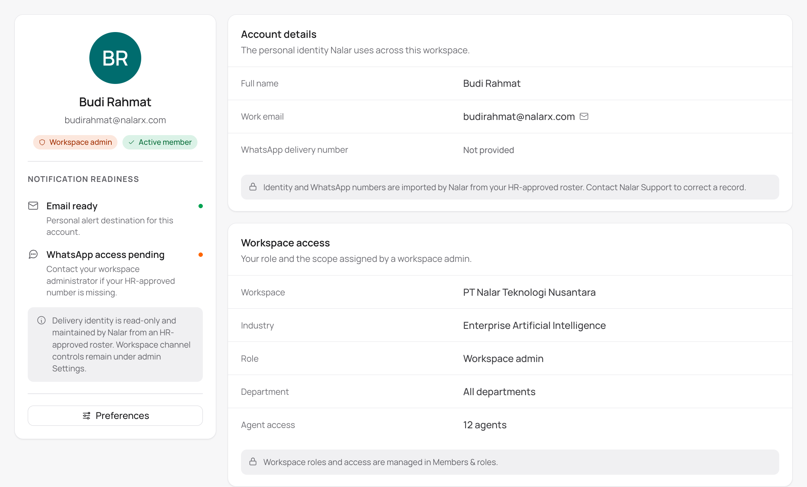Viewport: 807px width, 487px height.
Task: Click the Email ready title
Action: 72,206
